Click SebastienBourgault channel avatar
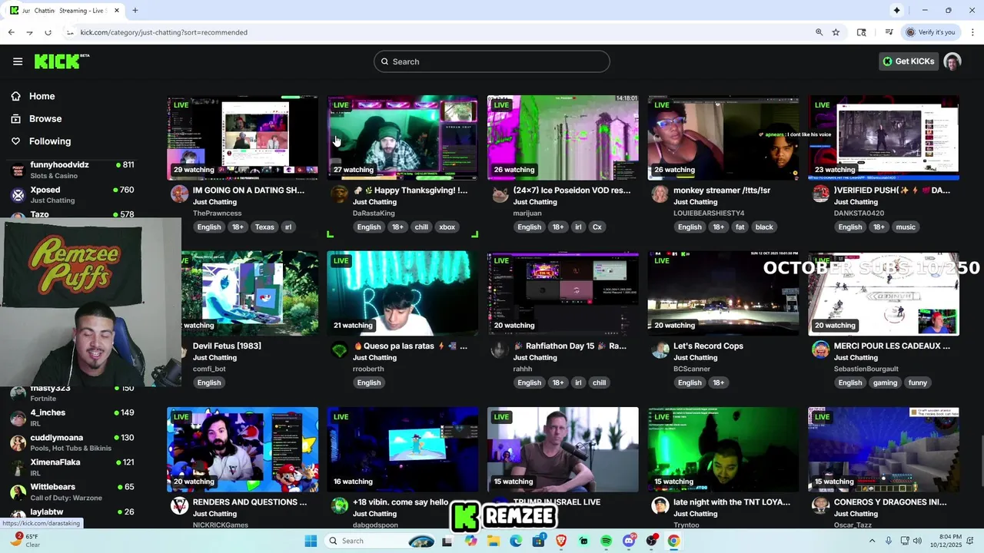The image size is (984, 553). coord(820,349)
